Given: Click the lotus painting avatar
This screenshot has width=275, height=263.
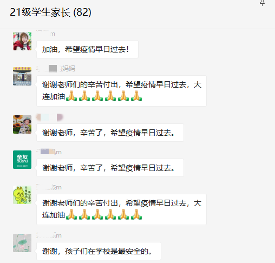Looking at the screenshot, I should click(22, 243).
